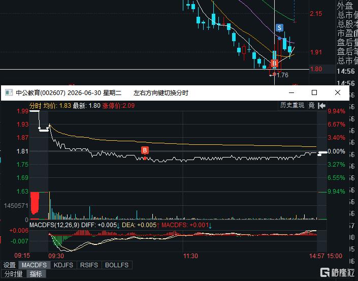
Task: Click the back arrow icon beside 竞 button
Action: (x=321, y=106)
